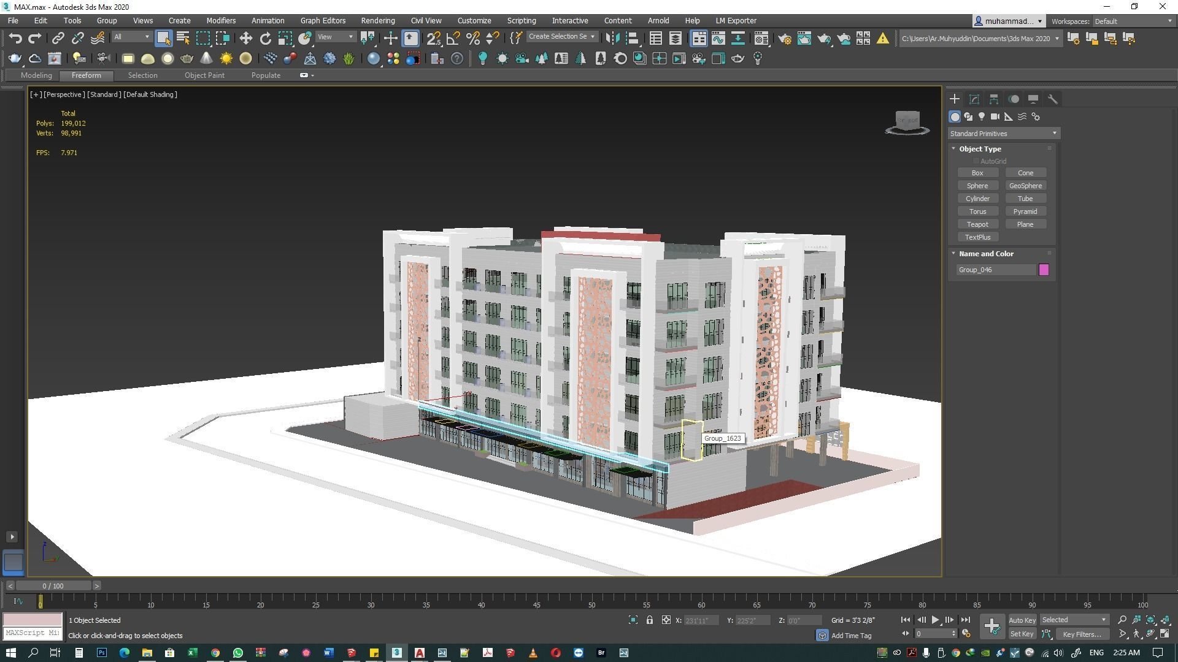
Task: Open the Chrome icon in the taskbar
Action: pyautogui.click(x=215, y=653)
